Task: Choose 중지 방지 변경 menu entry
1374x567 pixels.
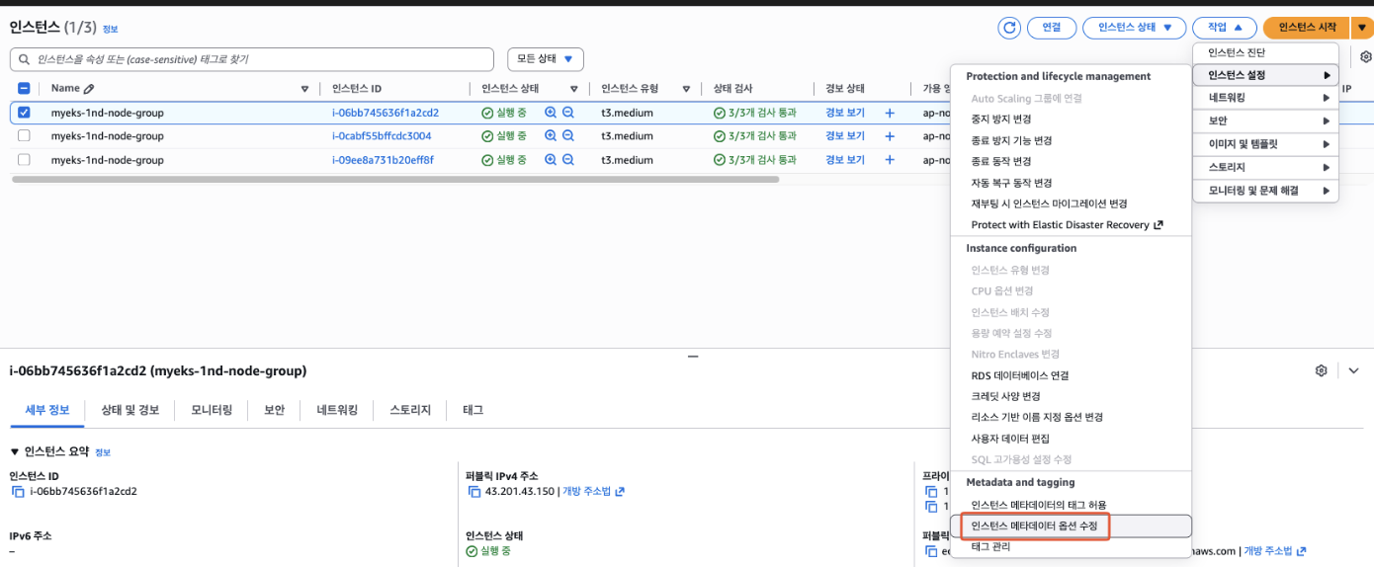Action: 1071,119
